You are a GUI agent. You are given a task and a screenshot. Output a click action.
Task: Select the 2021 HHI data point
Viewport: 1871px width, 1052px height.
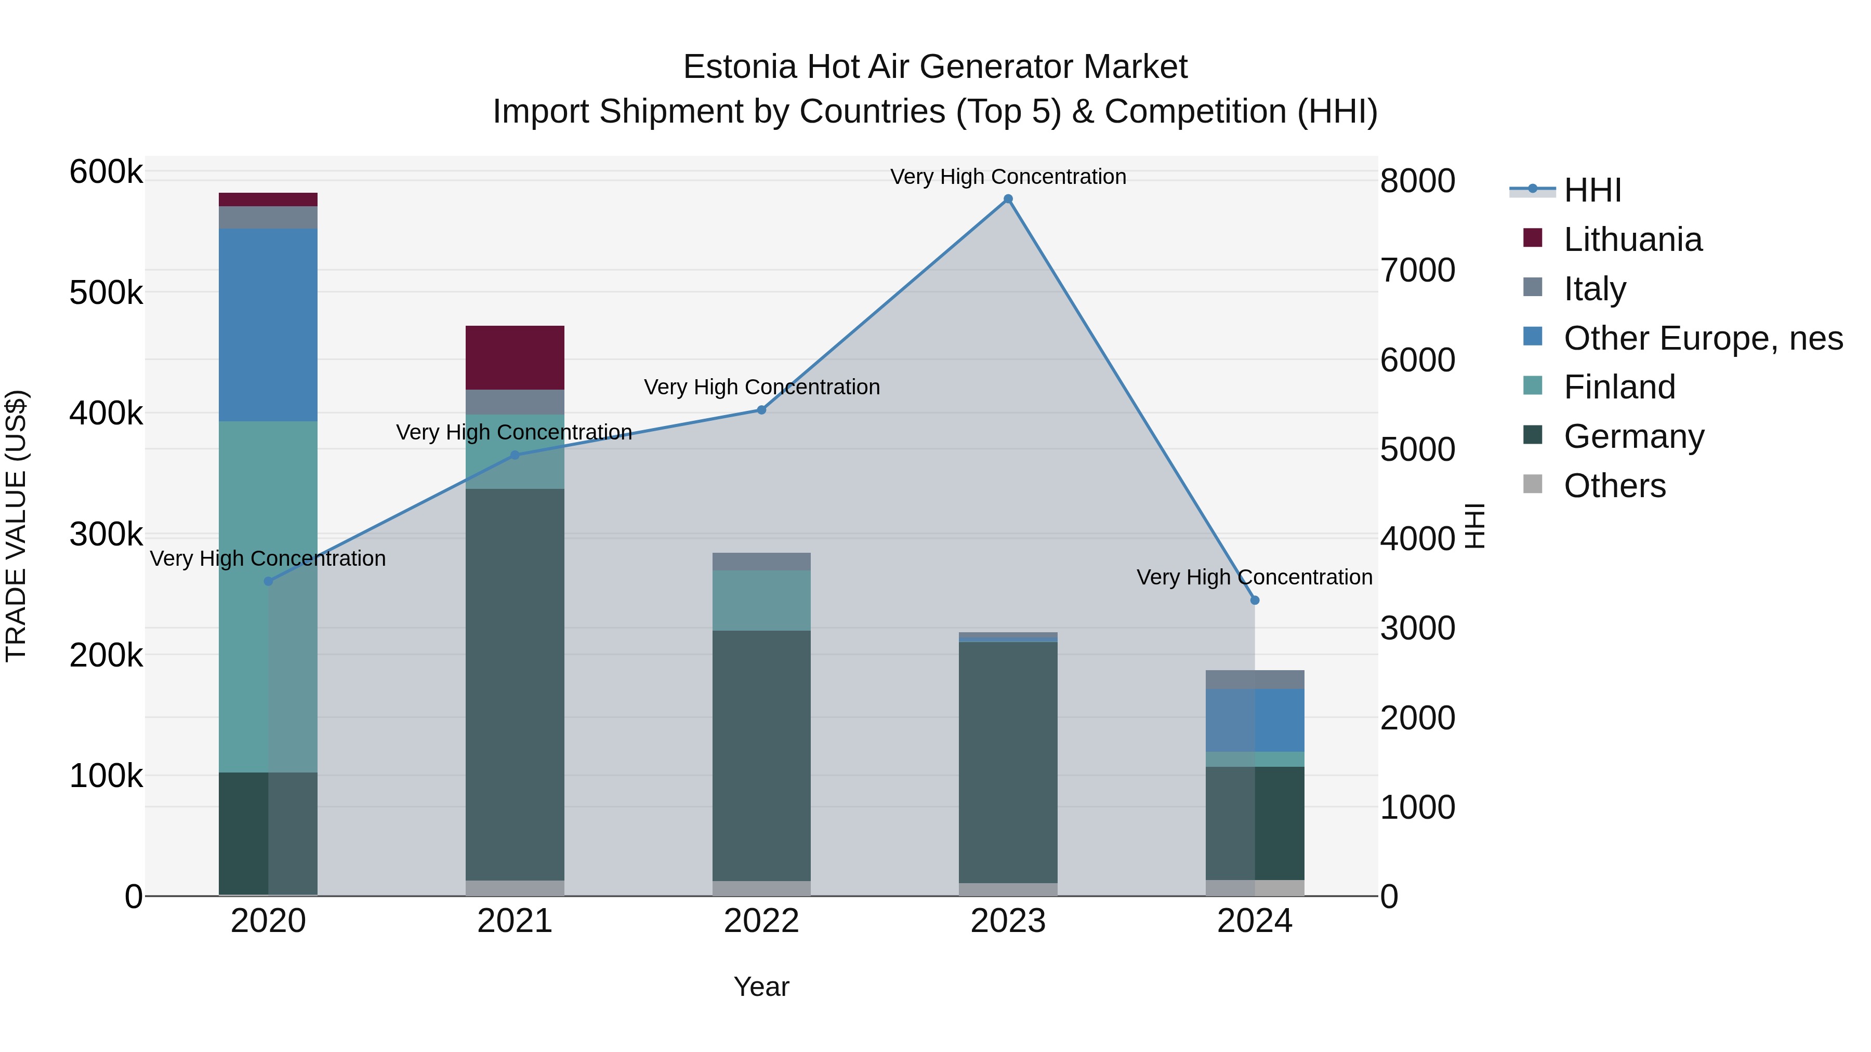pyautogui.click(x=515, y=455)
